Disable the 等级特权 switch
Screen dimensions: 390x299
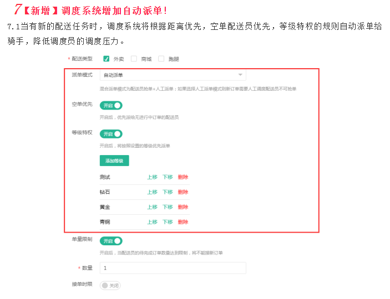point(111,134)
